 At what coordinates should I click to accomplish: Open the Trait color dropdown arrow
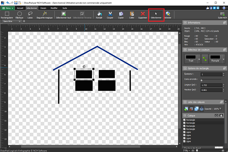pyautogui.click(x=199, y=59)
